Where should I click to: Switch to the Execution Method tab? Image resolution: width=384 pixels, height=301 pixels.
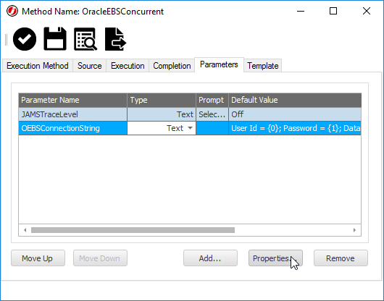click(38, 66)
